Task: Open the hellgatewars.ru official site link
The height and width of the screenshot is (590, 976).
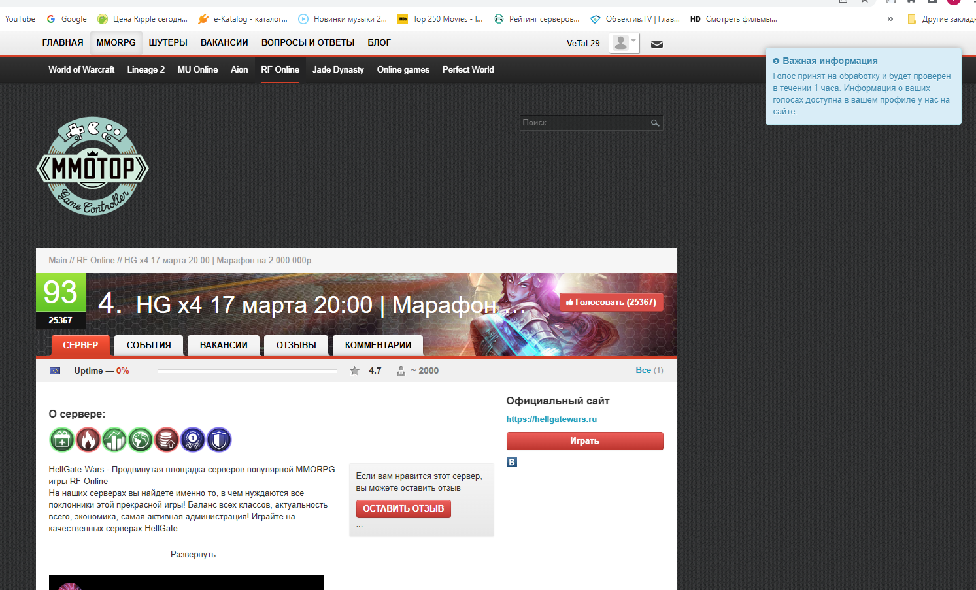Action: coord(551,419)
